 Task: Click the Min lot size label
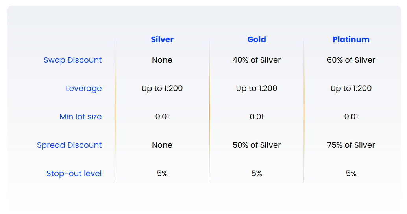pyautogui.click(x=81, y=117)
